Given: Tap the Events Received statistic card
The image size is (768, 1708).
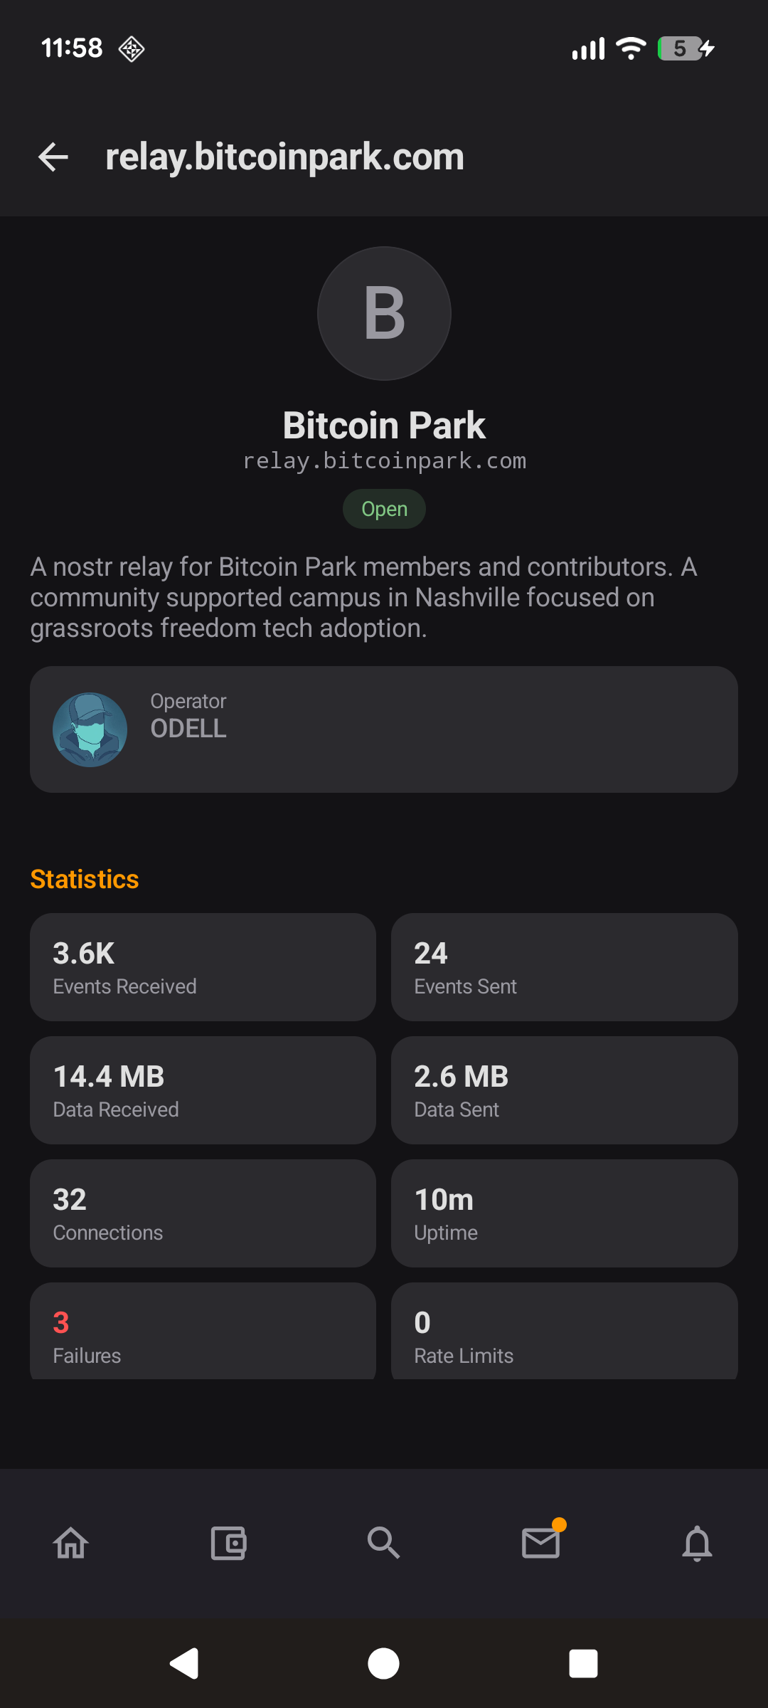Looking at the screenshot, I should point(203,967).
